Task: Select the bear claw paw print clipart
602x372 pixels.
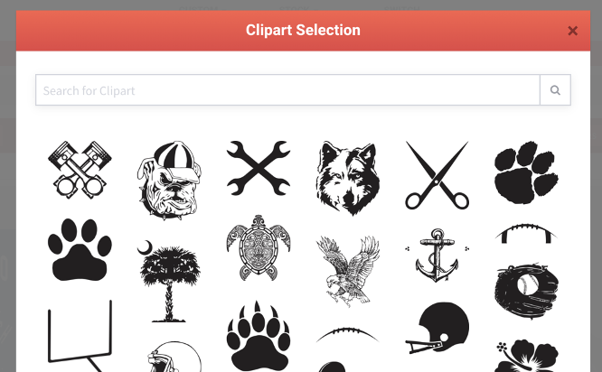Action: point(259,336)
